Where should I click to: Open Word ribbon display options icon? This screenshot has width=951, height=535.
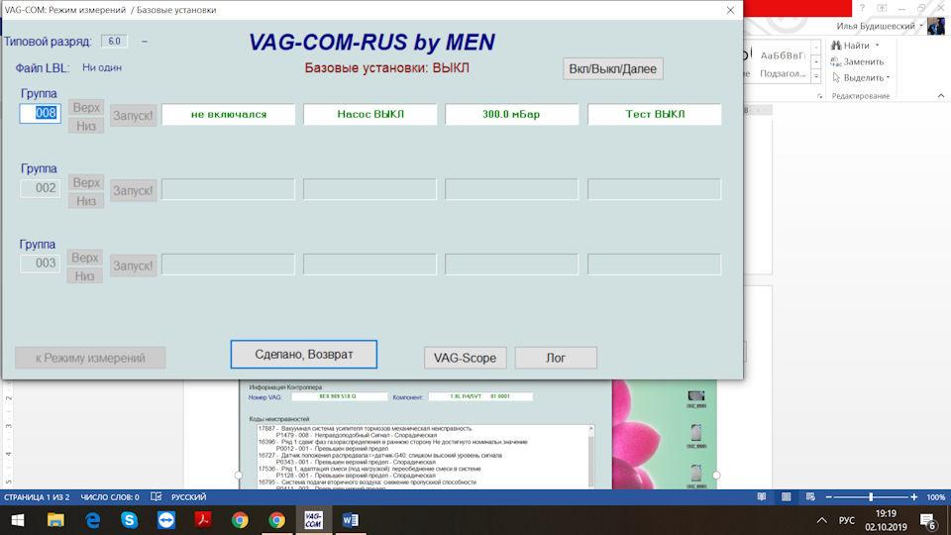[882, 8]
